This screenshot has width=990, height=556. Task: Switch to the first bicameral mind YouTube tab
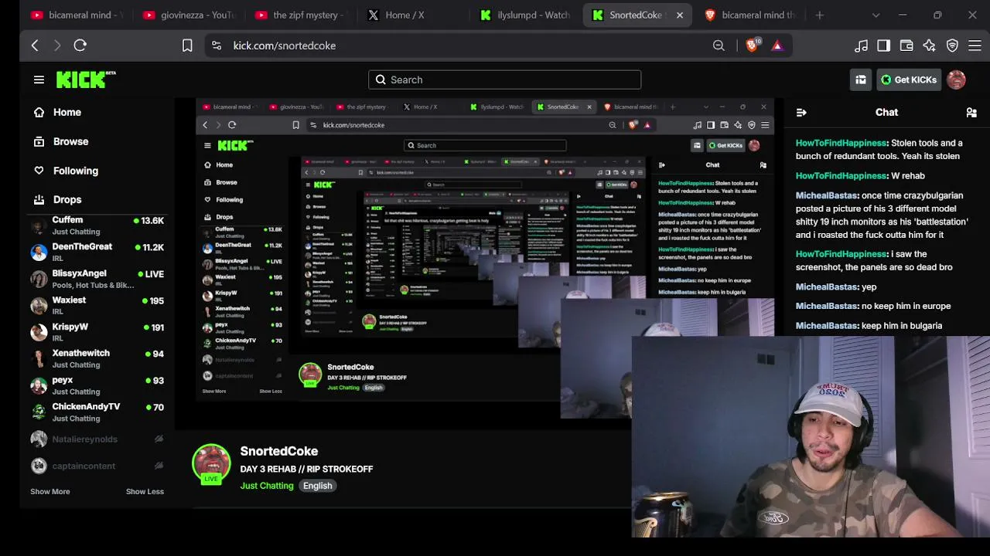tap(77, 15)
